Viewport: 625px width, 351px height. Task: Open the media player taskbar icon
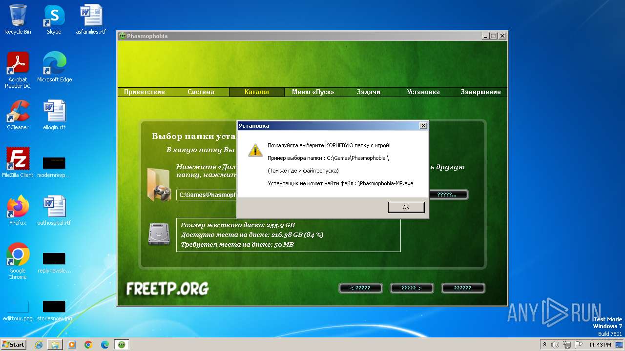pos(72,345)
